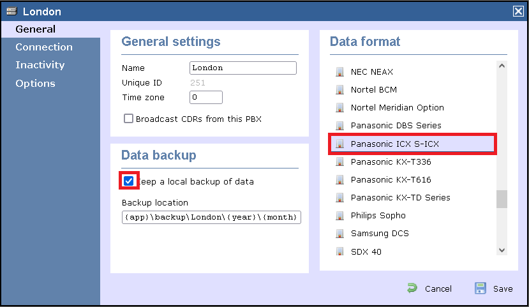Click the Backup location text field
The width and height of the screenshot is (529, 307).
pyautogui.click(x=211, y=217)
